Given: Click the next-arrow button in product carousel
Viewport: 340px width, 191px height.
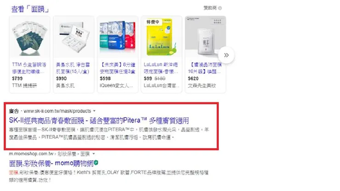Looking at the screenshot, I should [226, 55].
